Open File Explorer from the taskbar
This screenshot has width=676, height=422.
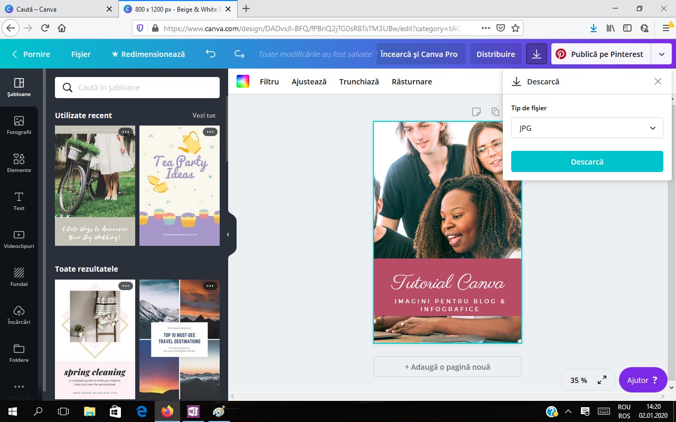[89, 411]
